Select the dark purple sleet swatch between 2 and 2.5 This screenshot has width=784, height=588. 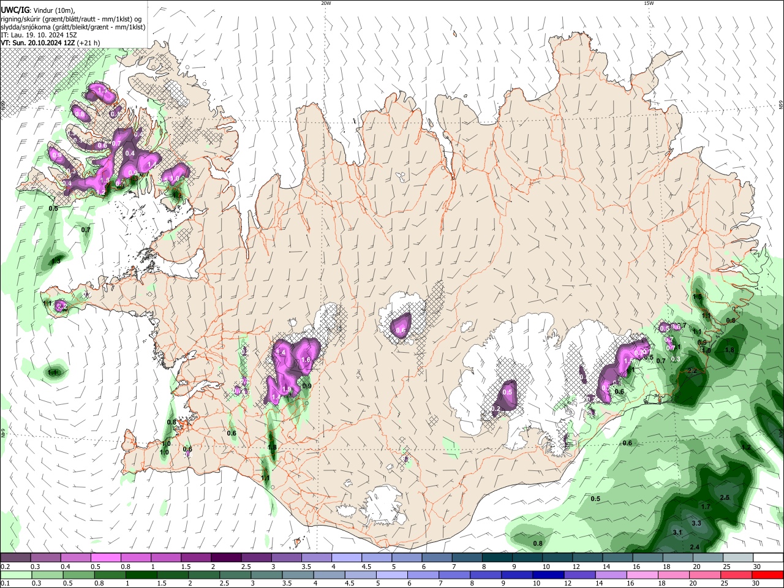tap(225, 558)
